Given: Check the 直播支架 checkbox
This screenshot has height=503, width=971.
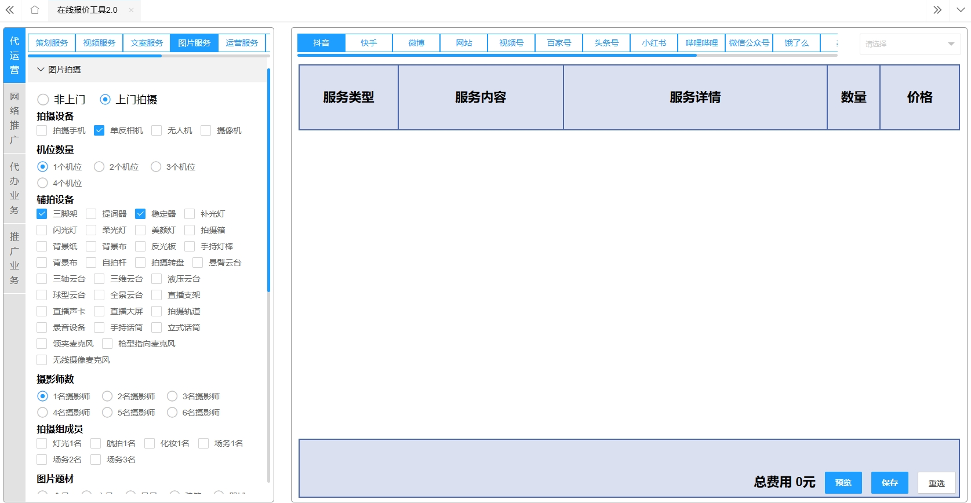Looking at the screenshot, I should [157, 295].
